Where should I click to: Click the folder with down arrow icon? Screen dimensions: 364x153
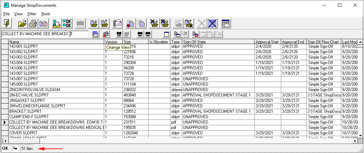point(94,23)
